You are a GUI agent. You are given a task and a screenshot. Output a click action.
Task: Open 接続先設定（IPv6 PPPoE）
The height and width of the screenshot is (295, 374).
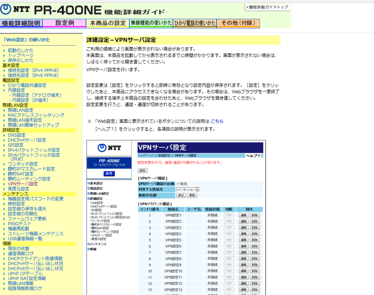tap(33, 75)
